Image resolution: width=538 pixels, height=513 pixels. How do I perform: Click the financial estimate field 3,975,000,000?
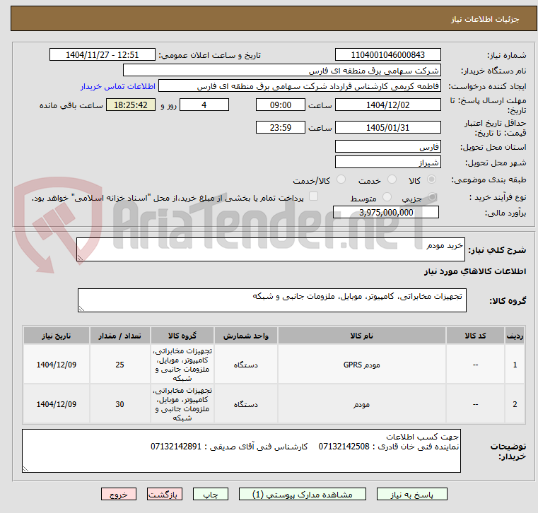(386, 212)
